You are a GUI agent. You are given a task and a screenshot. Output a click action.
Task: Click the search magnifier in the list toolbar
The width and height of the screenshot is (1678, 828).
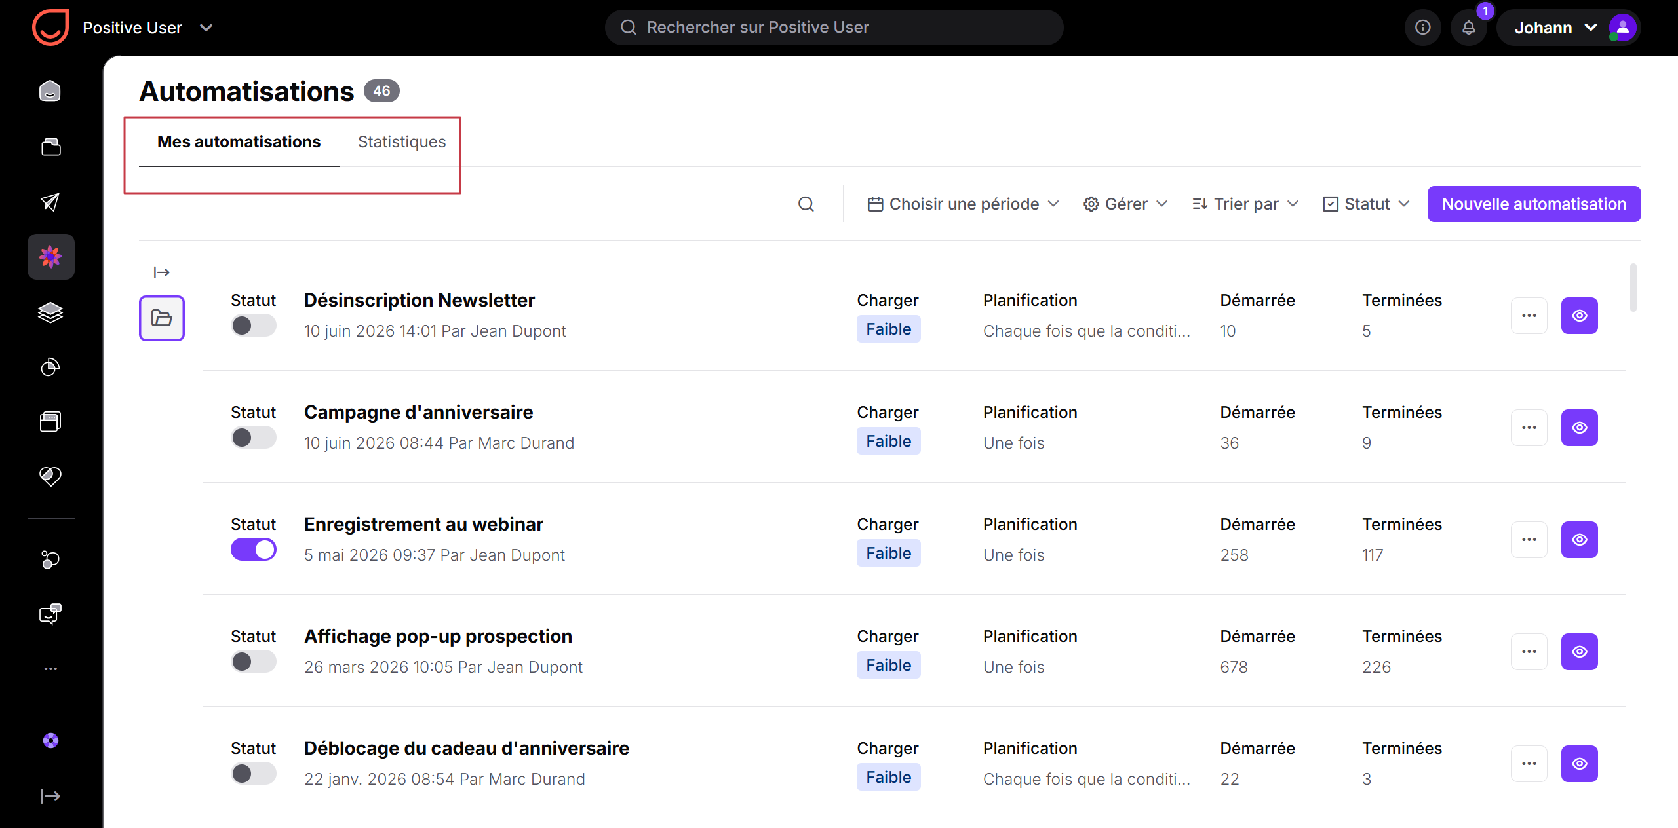806,204
